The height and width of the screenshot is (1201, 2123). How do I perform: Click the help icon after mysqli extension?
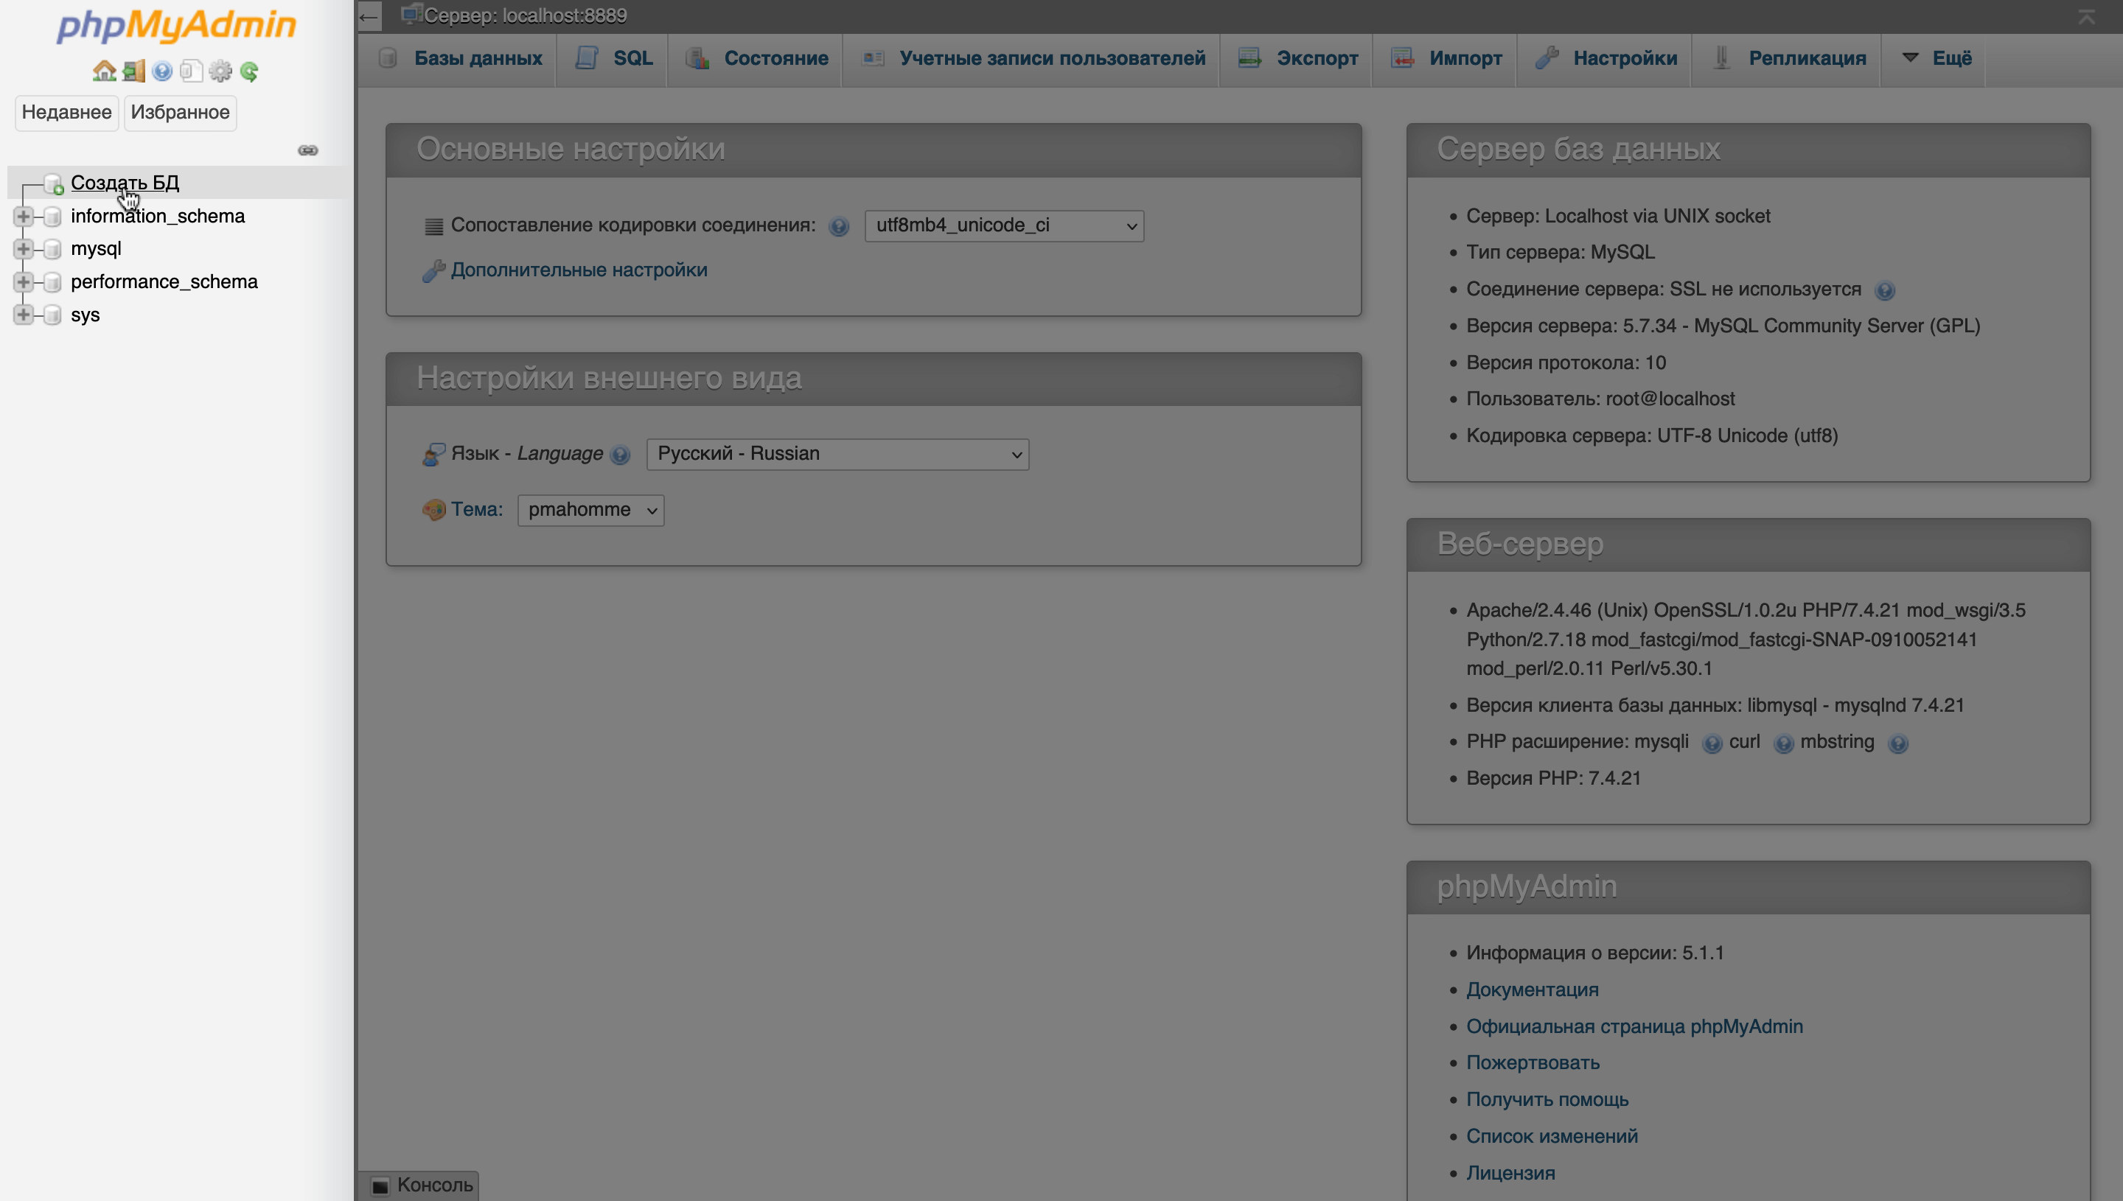(x=1712, y=744)
